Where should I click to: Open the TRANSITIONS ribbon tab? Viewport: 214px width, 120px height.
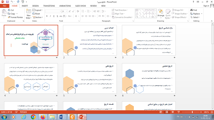click(49, 6)
